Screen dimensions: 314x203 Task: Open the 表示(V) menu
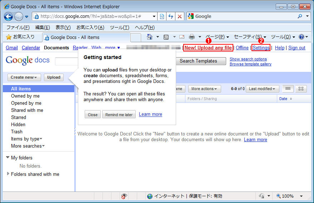(63, 28)
